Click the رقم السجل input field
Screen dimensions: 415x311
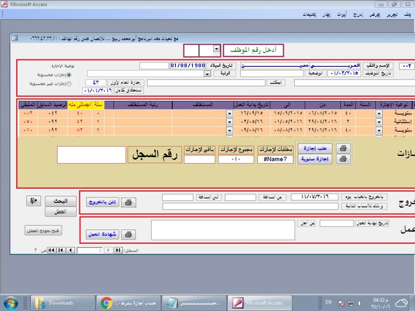91,155
